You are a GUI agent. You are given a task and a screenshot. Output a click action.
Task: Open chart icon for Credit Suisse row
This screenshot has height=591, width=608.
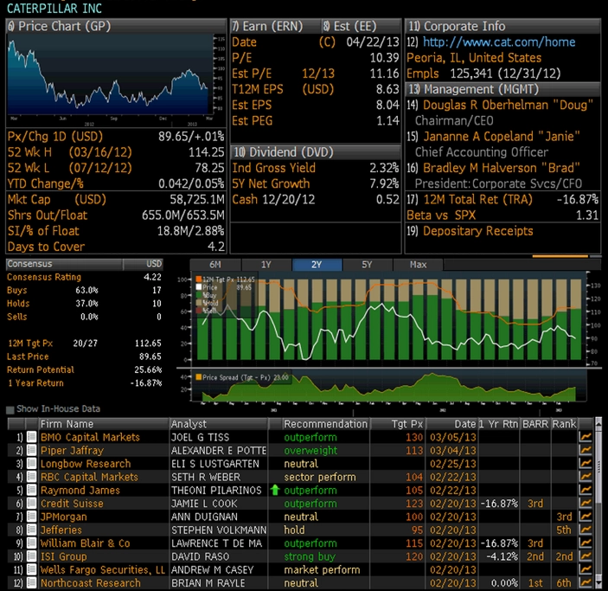[586, 504]
